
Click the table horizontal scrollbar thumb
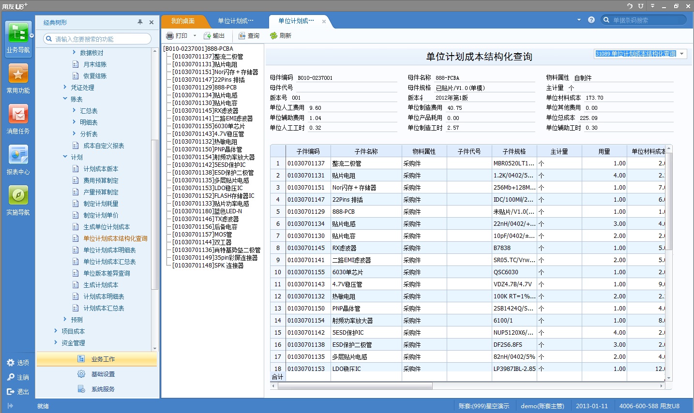[355, 386]
